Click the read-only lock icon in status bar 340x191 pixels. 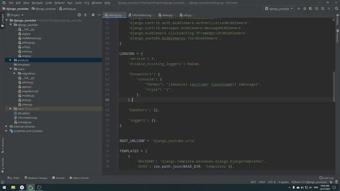pos(331,182)
